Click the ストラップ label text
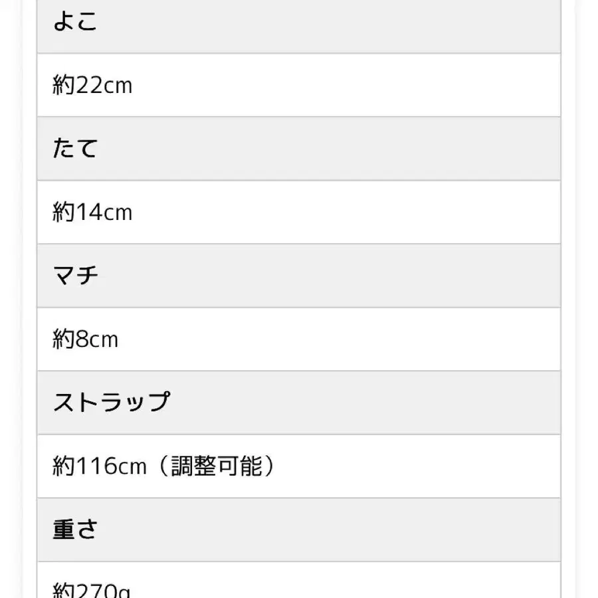The image size is (598, 598). click(111, 403)
